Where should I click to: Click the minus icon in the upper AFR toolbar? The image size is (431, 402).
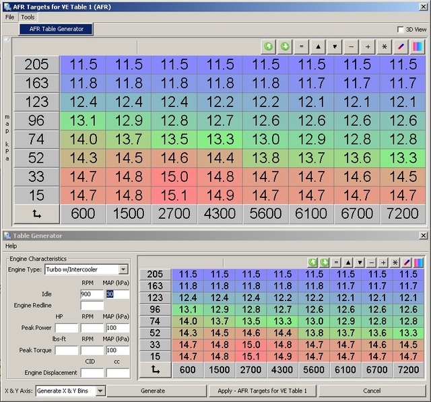(352, 46)
